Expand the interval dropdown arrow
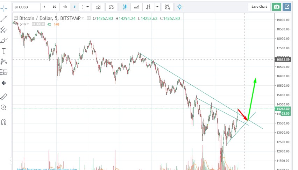Viewport: 298px width, 170px height. (87, 7)
